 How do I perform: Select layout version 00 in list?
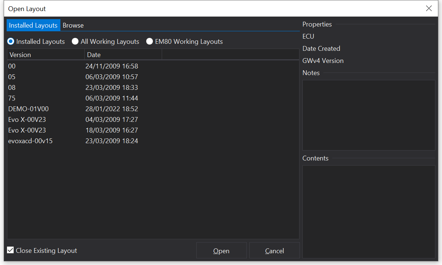[12, 66]
